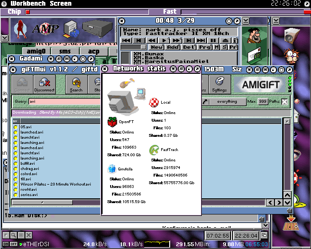Launch the AMP player dock icon
The image size is (311, 249).
(45, 29)
